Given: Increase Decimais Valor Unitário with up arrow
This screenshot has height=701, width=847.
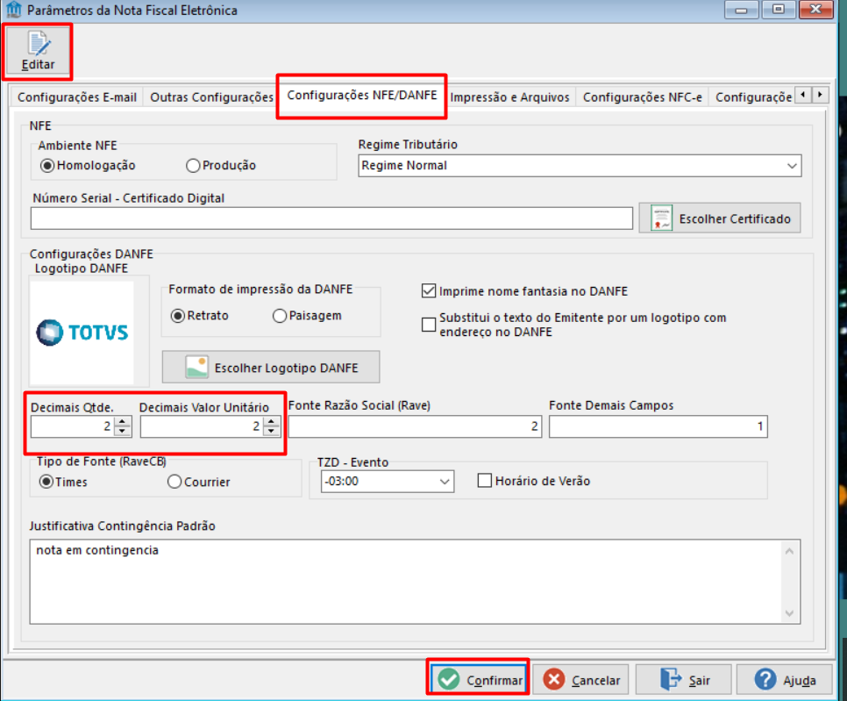Looking at the screenshot, I should click(x=271, y=422).
